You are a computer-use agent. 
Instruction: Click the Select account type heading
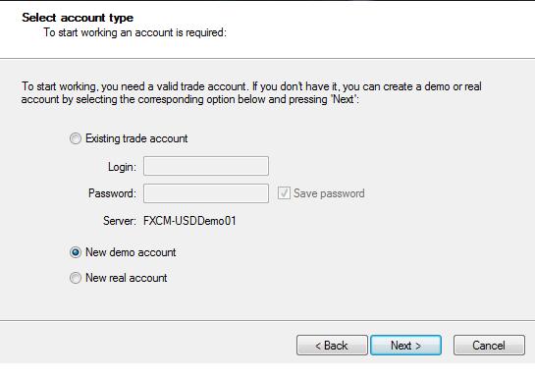click(x=78, y=18)
